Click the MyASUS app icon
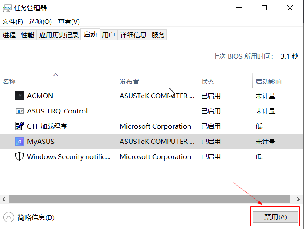 click(x=20, y=141)
